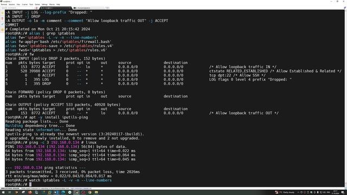Open the taskbar clock and date
The width and height of the screenshot is (347, 195).
(x=335, y=192)
